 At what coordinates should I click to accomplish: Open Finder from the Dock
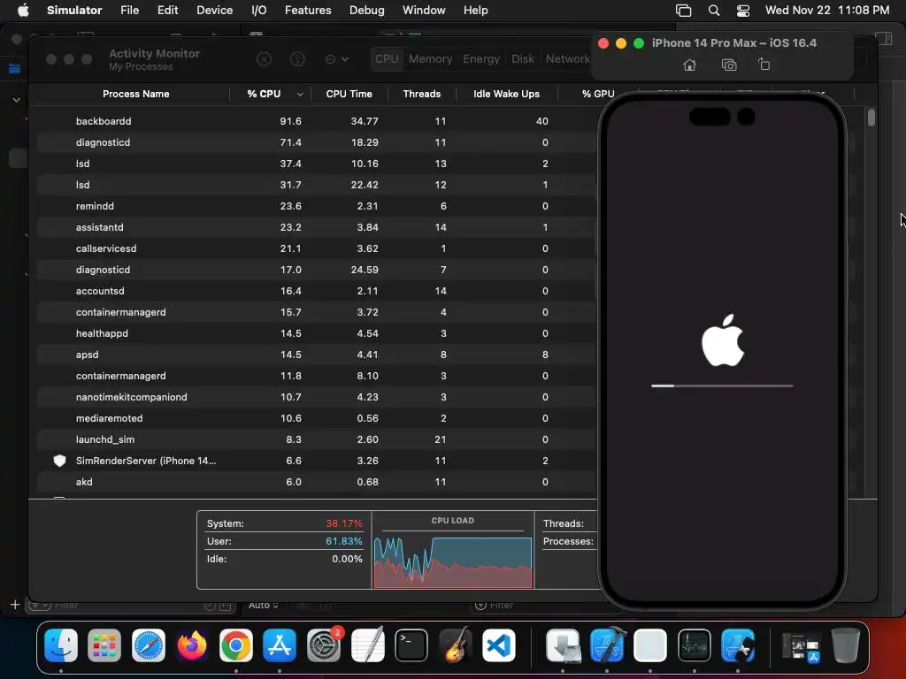pos(61,645)
